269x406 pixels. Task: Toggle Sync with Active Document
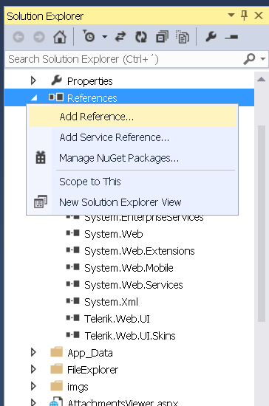pos(120,37)
